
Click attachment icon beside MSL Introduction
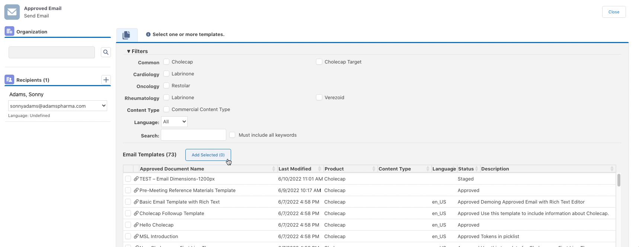(x=136, y=237)
